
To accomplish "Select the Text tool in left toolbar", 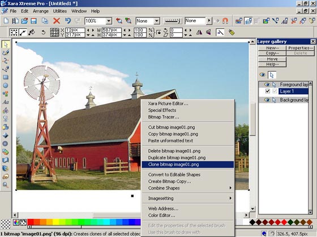I will (6, 102).
